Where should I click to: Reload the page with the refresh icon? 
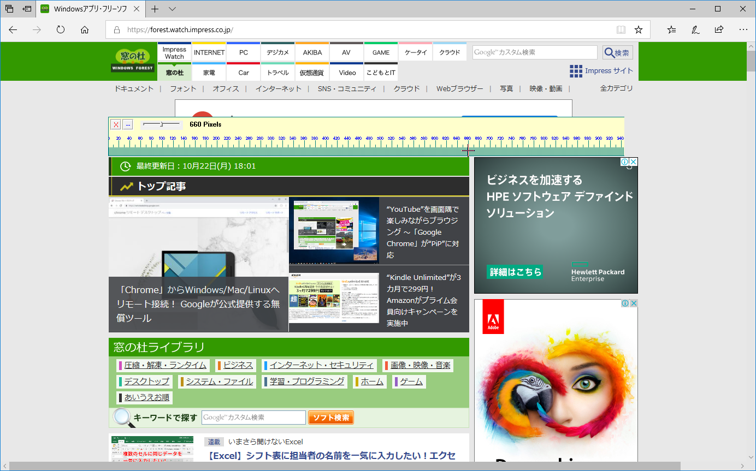60,30
